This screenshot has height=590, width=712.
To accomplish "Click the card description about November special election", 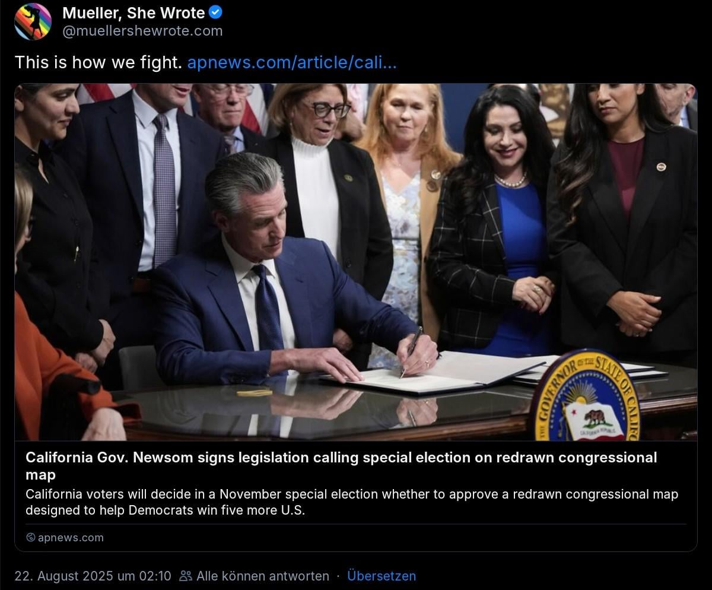I will (352, 502).
